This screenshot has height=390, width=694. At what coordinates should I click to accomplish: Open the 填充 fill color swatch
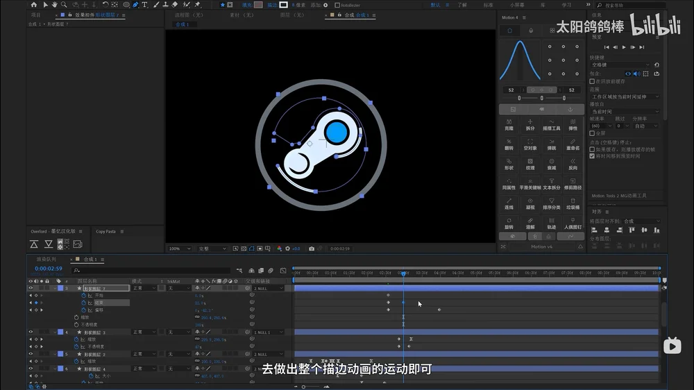pyautogui.click(x=258, y=5)
